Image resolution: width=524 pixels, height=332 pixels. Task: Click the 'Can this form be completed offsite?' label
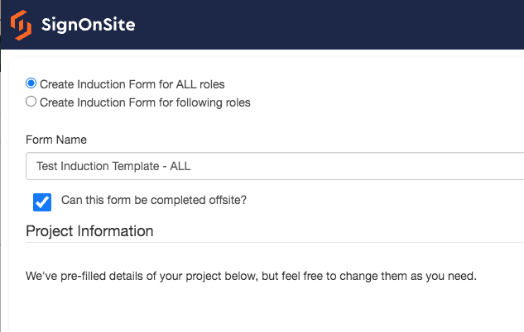click(154, 200)
